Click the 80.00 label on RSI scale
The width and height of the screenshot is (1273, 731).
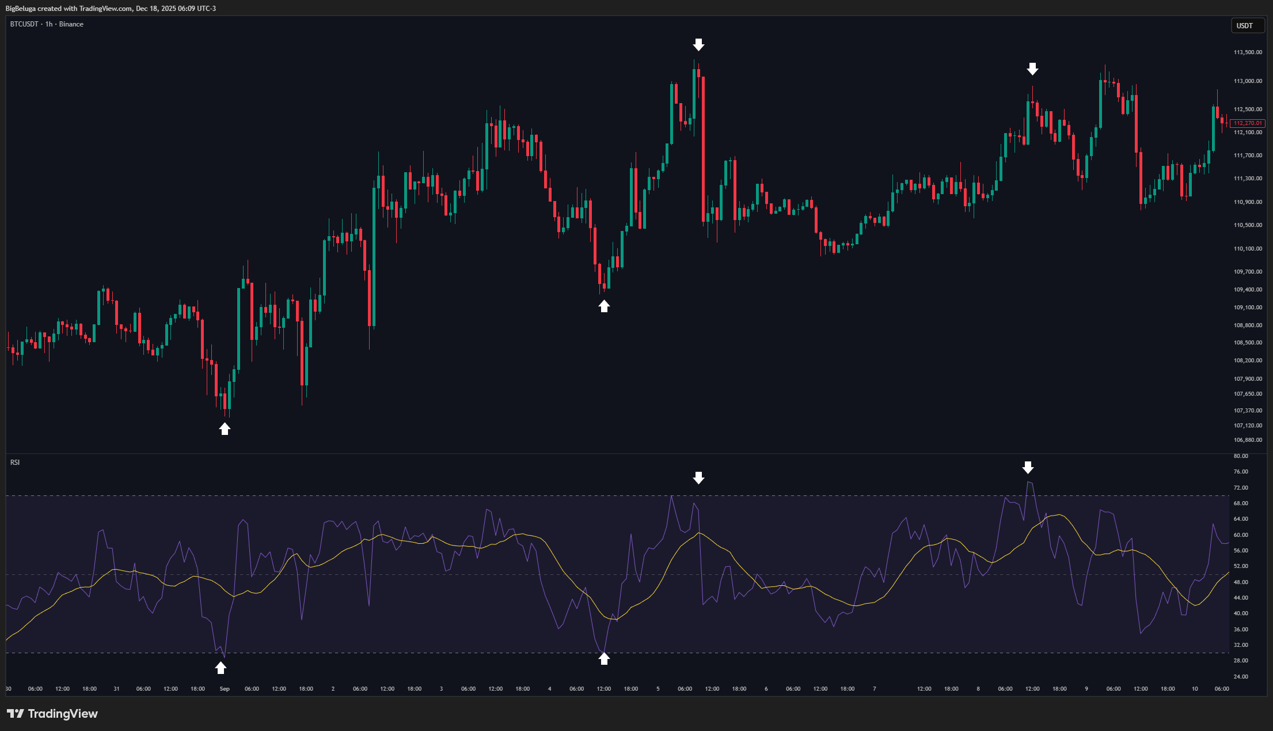(1241, 456)
